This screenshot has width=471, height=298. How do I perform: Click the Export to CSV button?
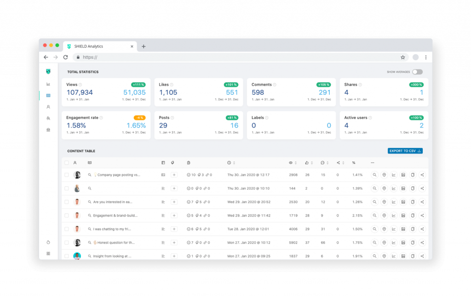point(405,150)
